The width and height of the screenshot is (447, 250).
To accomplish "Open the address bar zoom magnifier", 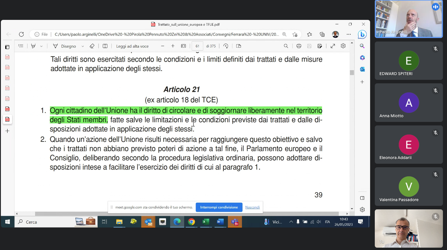I will click(284, 34).
